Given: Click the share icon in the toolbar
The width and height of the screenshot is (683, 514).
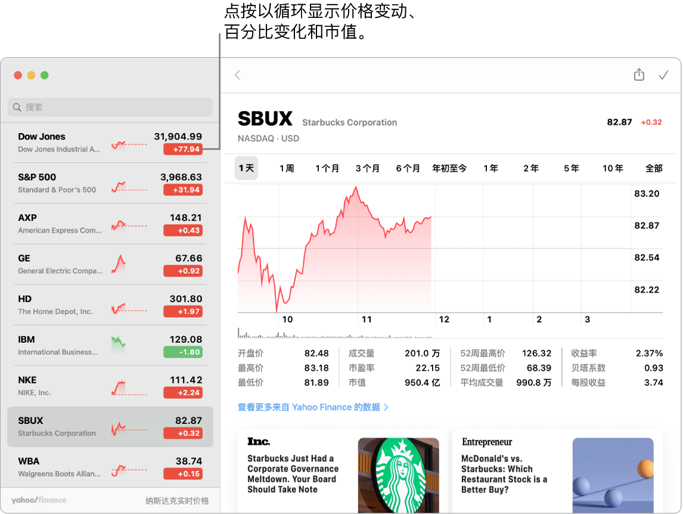Looking at the screenshot, I should tap(638, 75).
